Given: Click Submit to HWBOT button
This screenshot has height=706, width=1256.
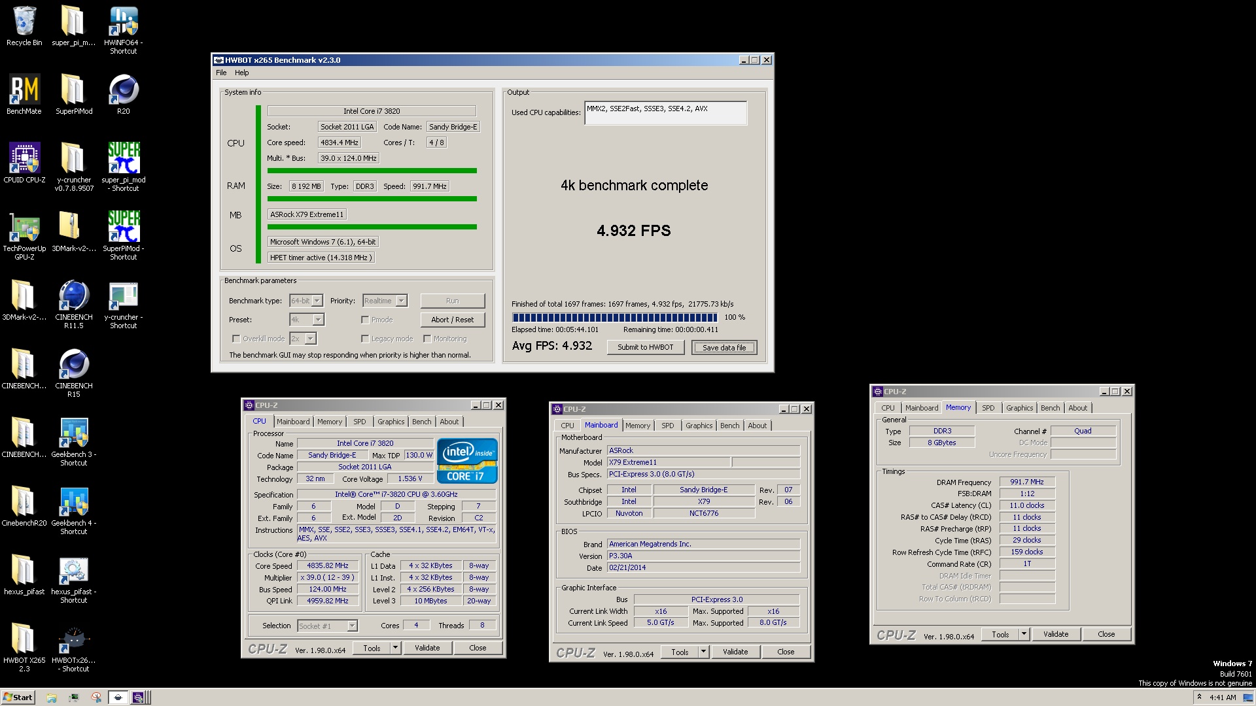Looking at the screenshot, I should point(645,347).
